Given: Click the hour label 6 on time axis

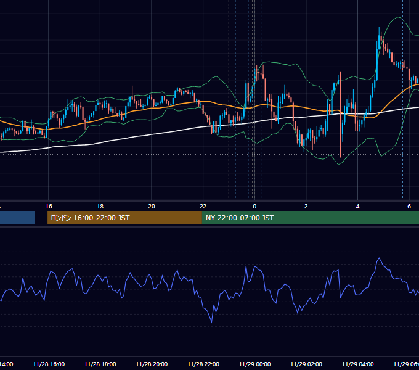Looking at the screenshot, I should click(x=409, y=207).
